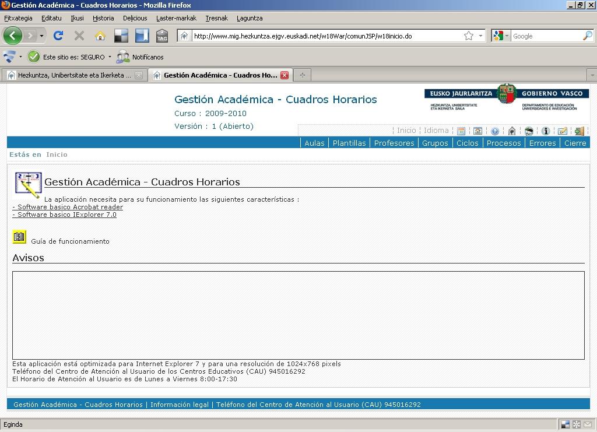Click the calendar icon in page toolbar
Screen dimensions: 597x432
[461, 131]
